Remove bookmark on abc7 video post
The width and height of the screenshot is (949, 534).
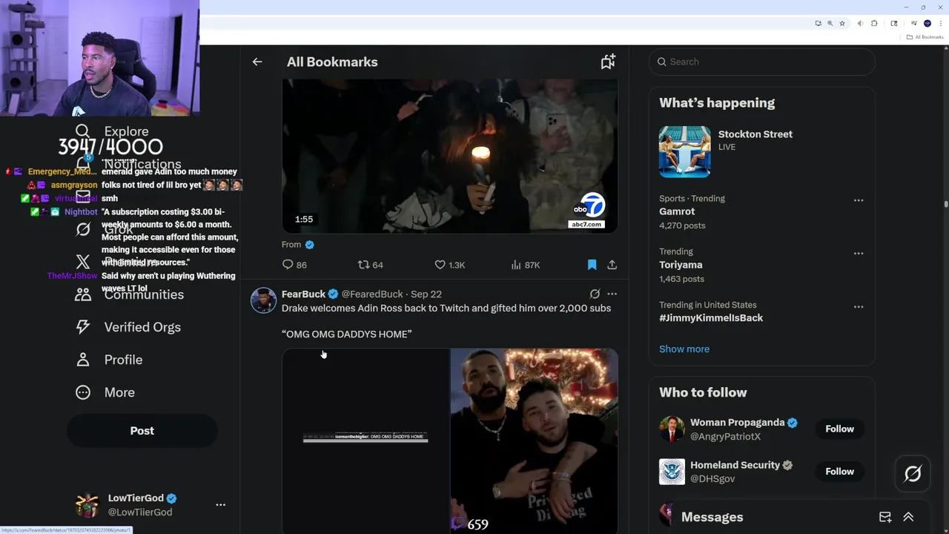[592, 265]
